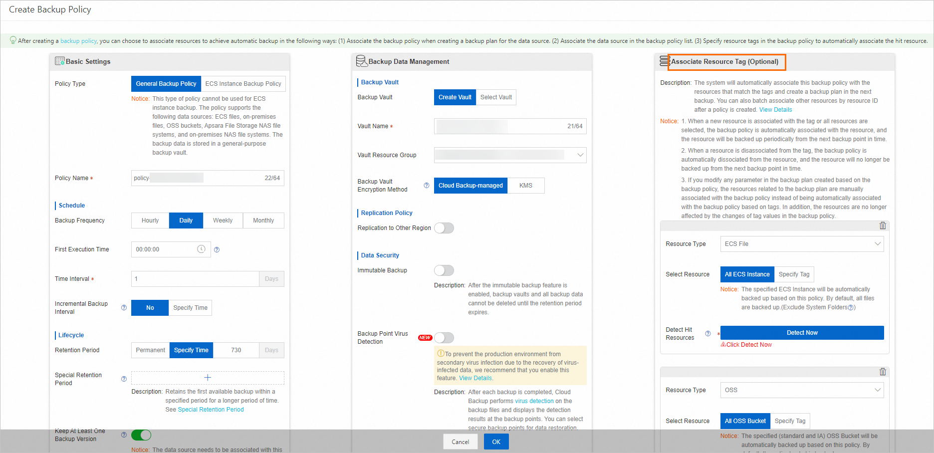Open the Keep At Least One Backup Version help icon

pos(124,435)
